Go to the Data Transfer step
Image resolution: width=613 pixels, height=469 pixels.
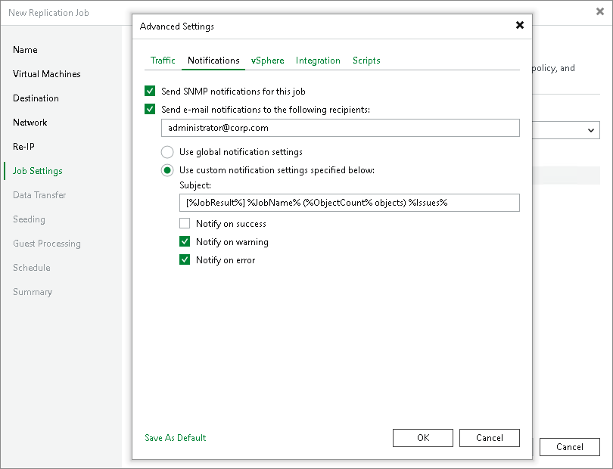click(39, 195)
